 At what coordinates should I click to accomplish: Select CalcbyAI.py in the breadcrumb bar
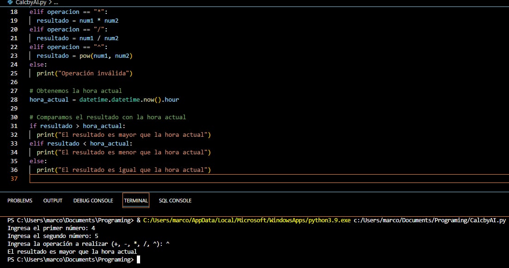tap(31, 3)
